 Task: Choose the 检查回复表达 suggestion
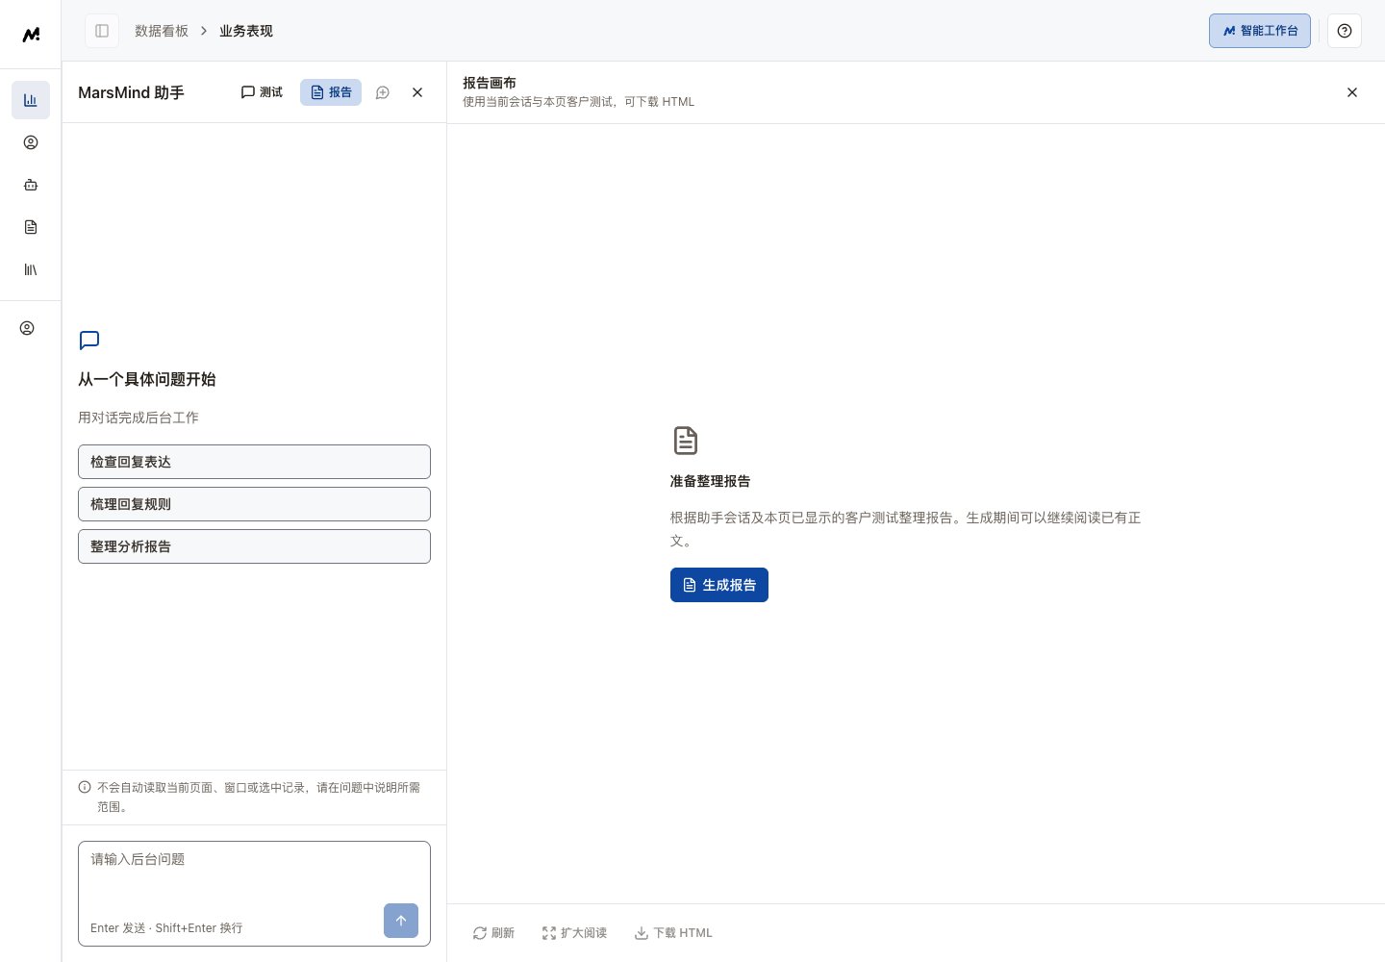click(x=254, y=462)
